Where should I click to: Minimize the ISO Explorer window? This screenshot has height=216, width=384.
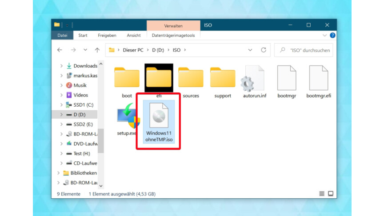click(x=290, y=25)
